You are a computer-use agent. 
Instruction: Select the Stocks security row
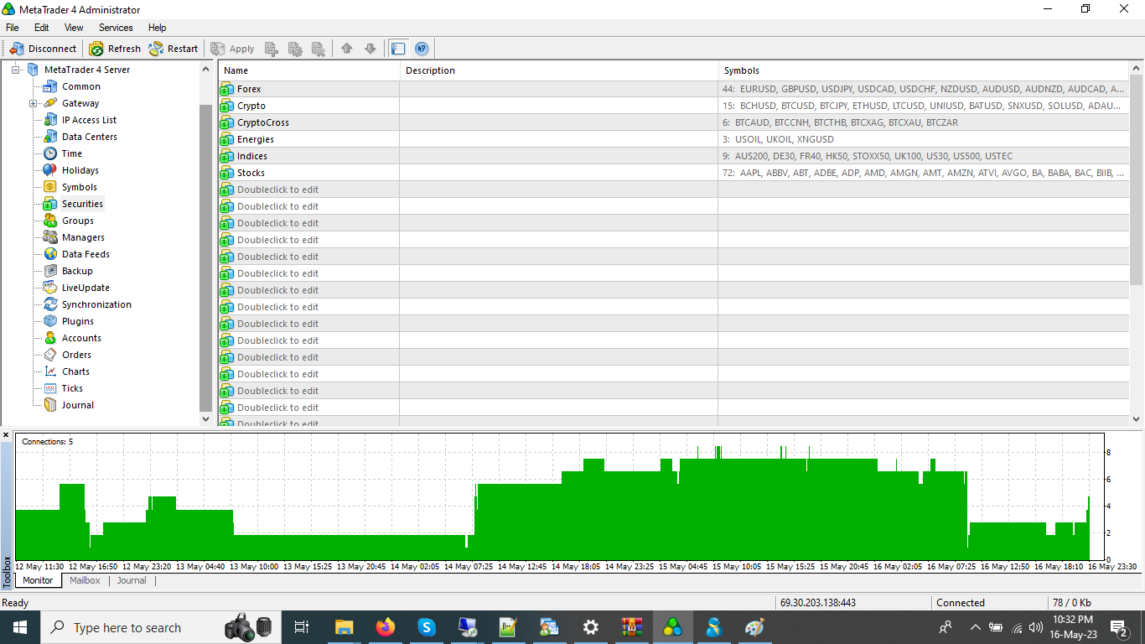pyautogui.click(x=674, y=173)
